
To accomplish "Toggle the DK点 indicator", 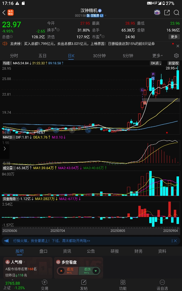I will 156,63.
